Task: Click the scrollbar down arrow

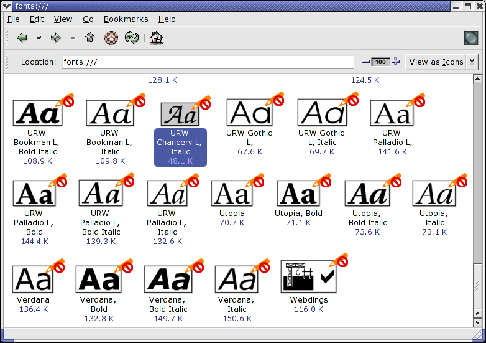Action: coord(477,323)
